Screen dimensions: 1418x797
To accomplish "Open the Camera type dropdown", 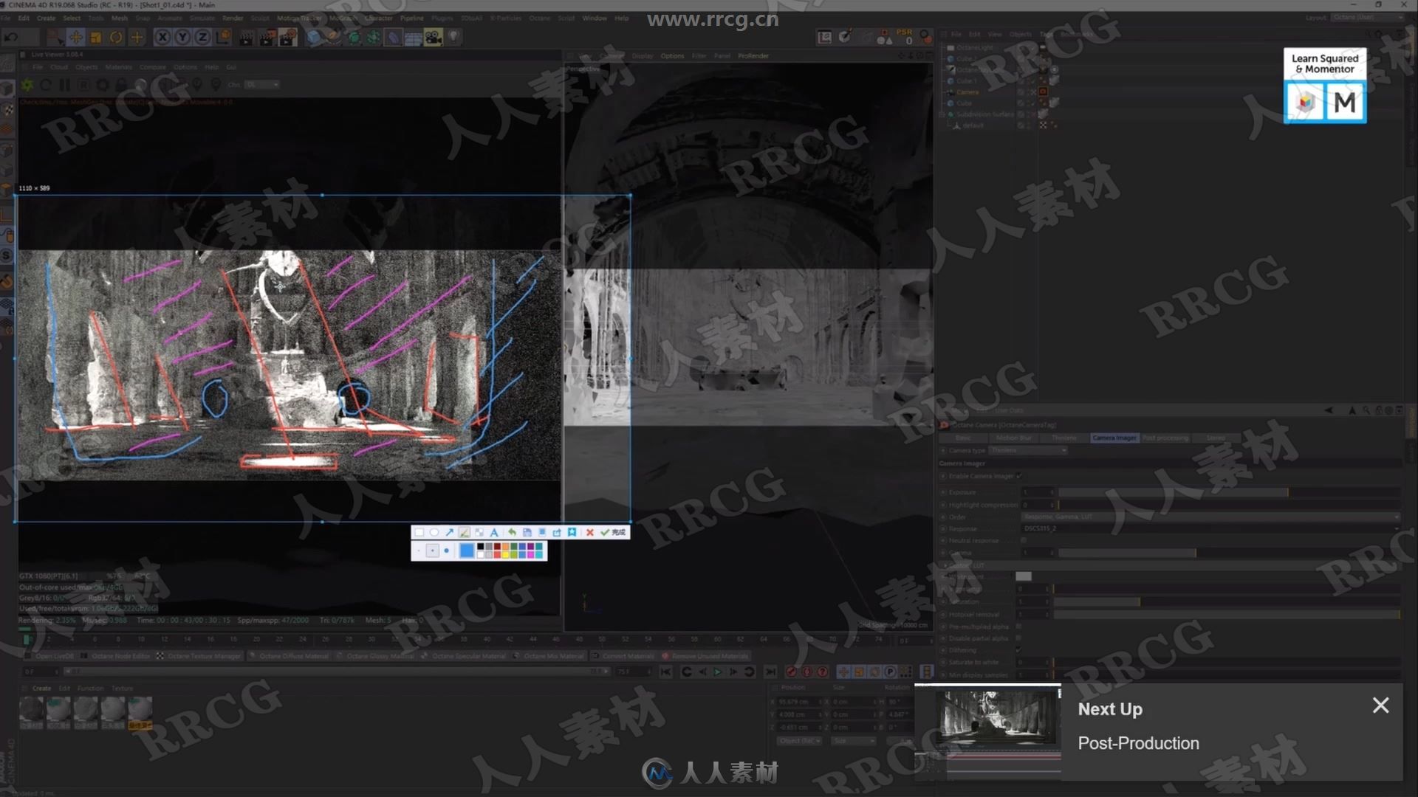I will click(1028, 450).
